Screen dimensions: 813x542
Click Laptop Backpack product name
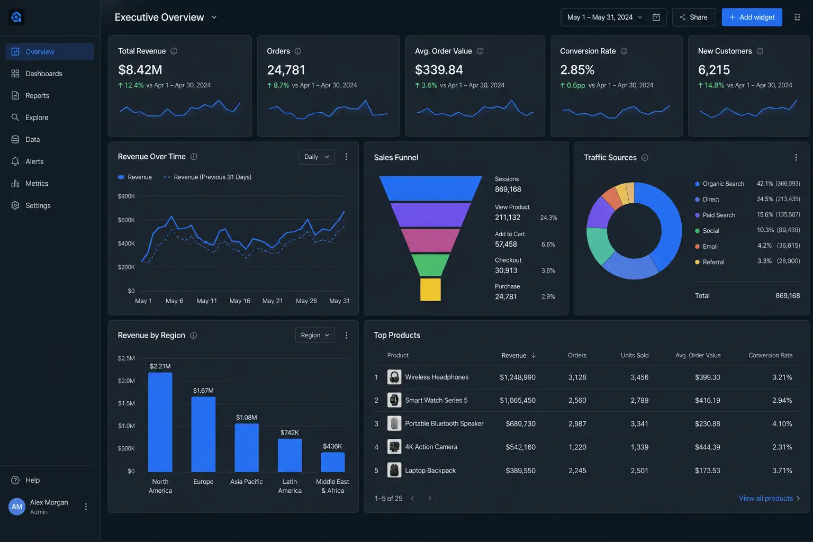point(430,471)
